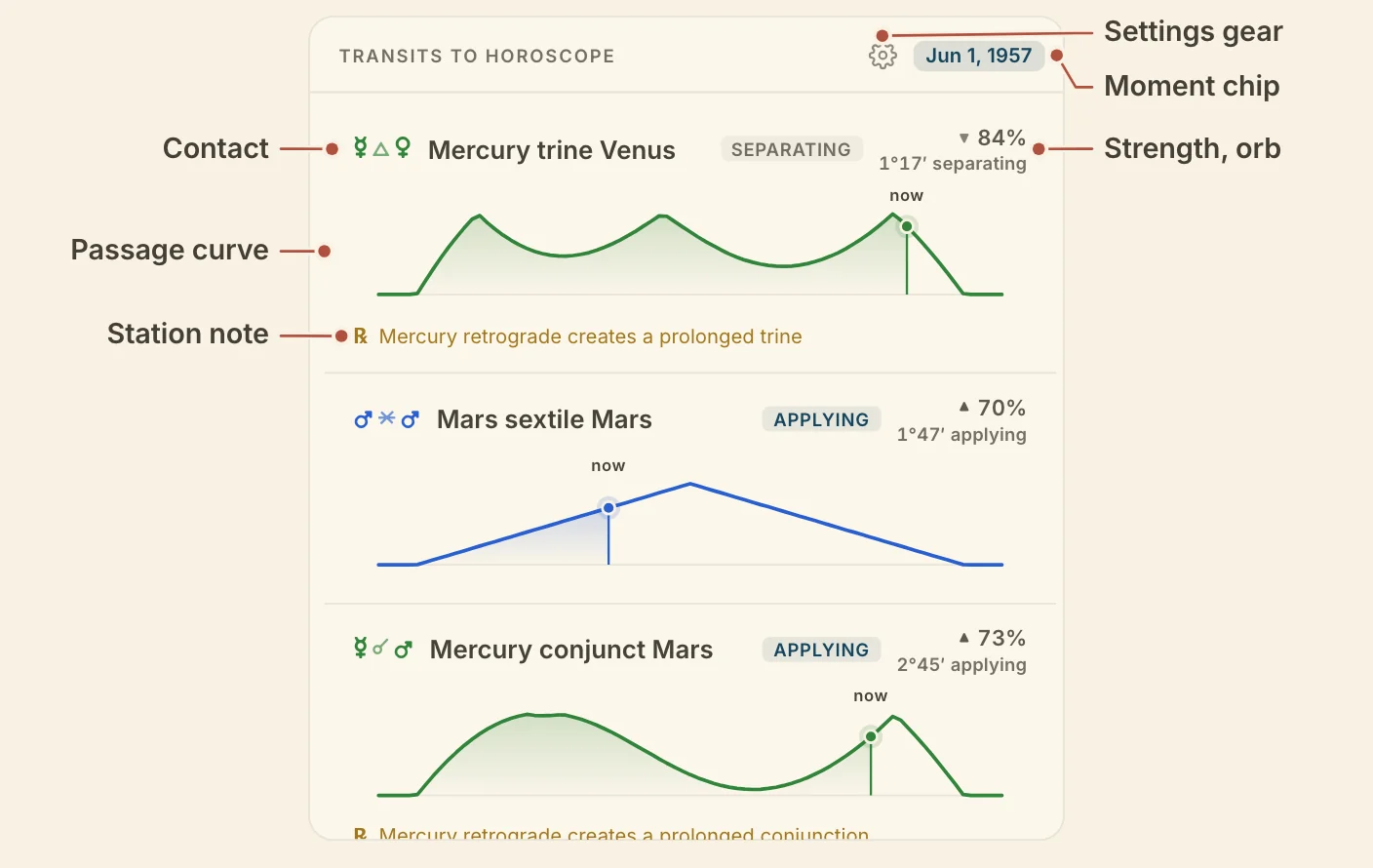The height and width of the screenshot is (868, 1373).
Task: Click the Jun 1, 1957 moment chip
Action: tap(979, 56)
